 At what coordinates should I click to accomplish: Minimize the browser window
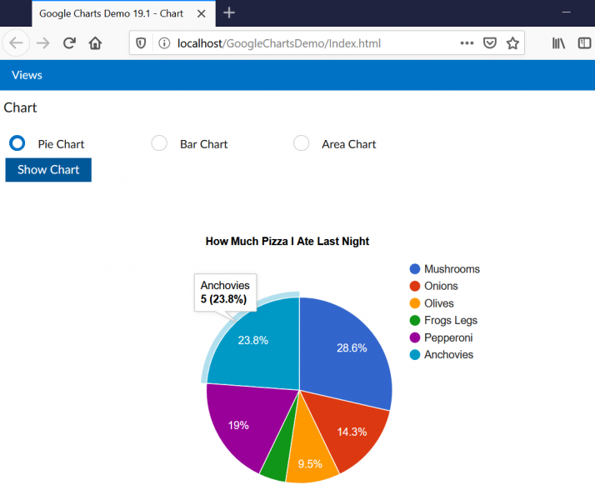click(x=567, y=12)
